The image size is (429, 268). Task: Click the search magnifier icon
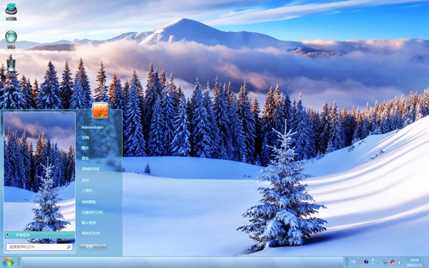click(x=69, y=247)
